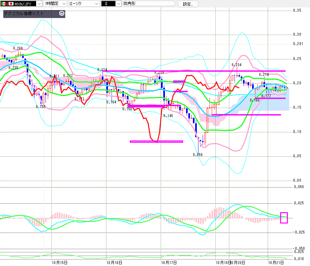Click the 8.281 value on the price axis

click(298, 44)
